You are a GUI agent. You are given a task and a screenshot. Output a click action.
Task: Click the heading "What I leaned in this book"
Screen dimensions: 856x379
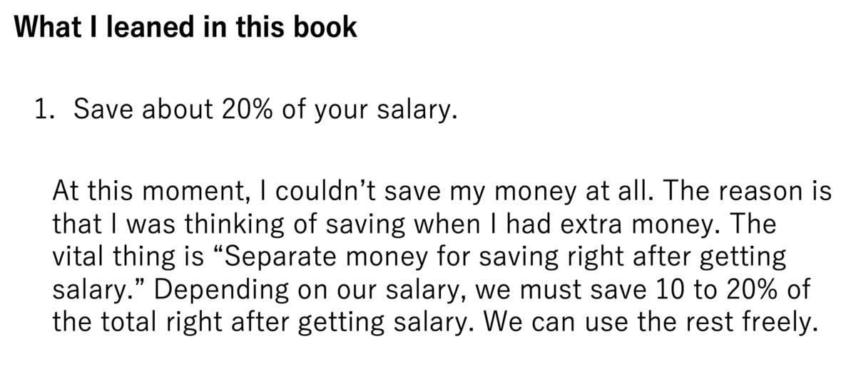(x=185, y=27)
